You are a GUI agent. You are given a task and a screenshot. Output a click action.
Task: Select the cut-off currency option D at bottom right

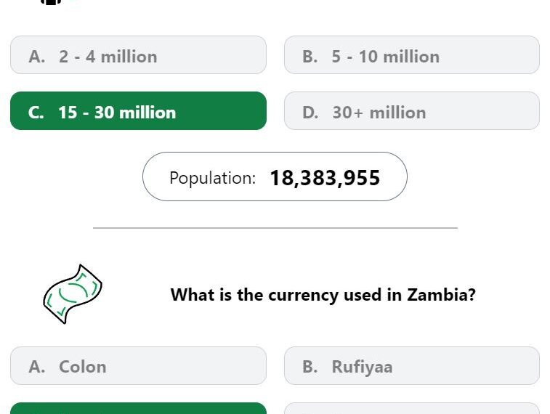(x=412, y=408)
